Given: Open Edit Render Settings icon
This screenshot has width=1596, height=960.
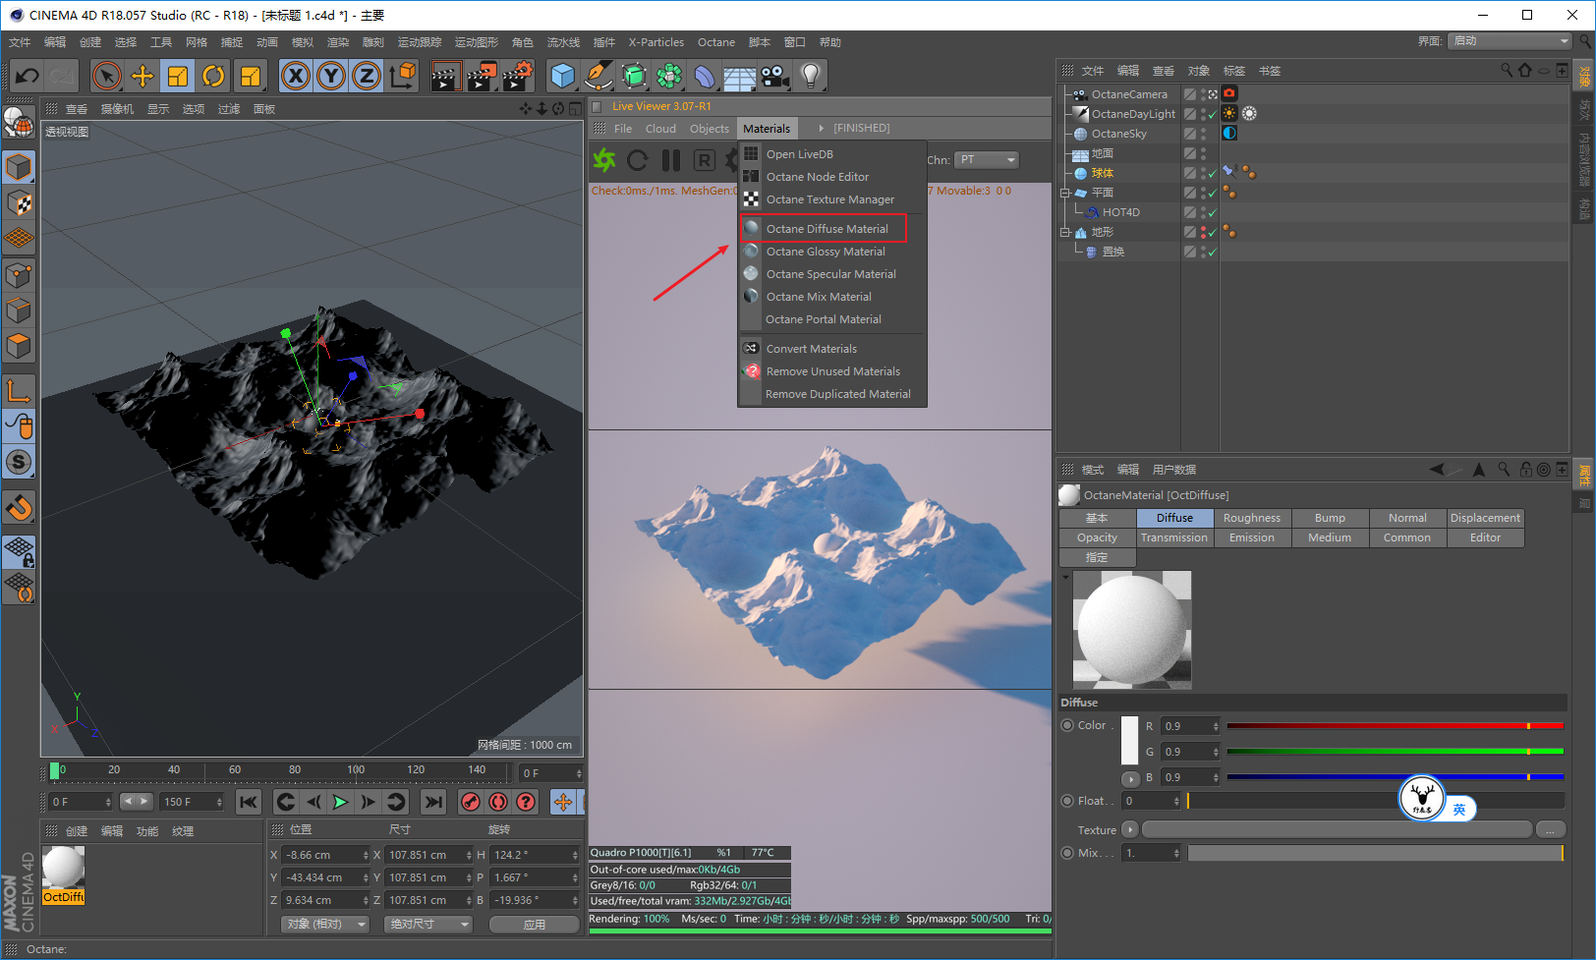Looking at the screenshot, I should click(518, 76).
